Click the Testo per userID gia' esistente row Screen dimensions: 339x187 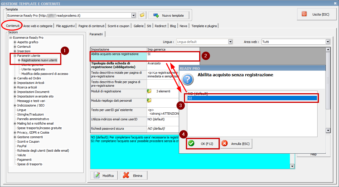click(x=135, y=112)
